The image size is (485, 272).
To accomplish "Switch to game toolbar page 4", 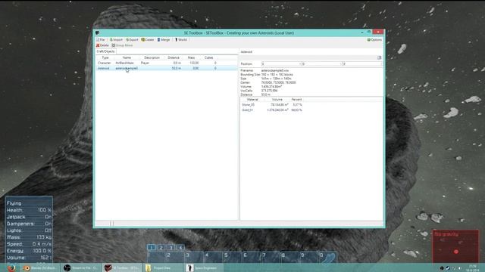I will [180, 247].
